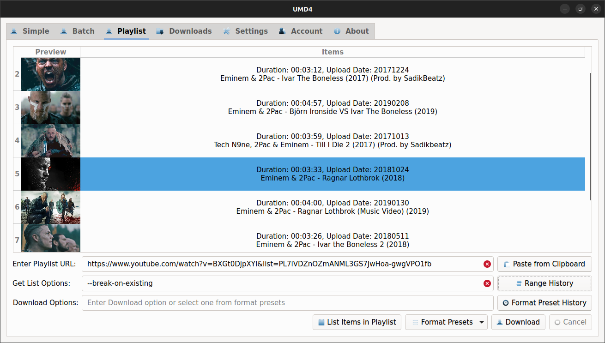Click inside the Download Options field
Viewport: 605px width, 343px height.
(x=286, y=302)
